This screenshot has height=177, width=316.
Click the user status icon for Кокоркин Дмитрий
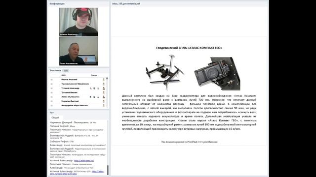coord(104,101)
